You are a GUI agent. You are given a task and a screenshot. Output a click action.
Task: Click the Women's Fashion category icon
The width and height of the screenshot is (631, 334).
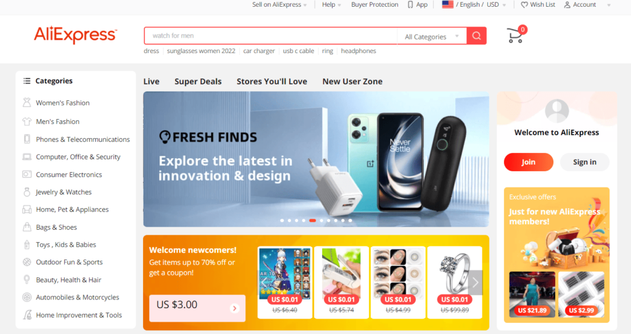26,103
